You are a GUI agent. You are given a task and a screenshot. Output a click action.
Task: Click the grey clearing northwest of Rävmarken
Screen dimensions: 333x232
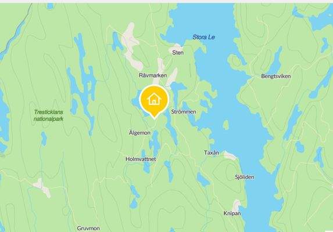132,48
